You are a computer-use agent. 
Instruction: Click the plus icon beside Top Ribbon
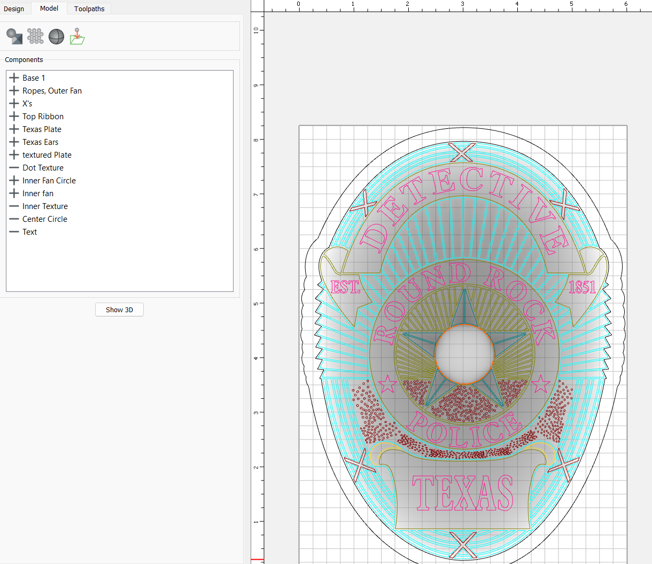(14, 117)
